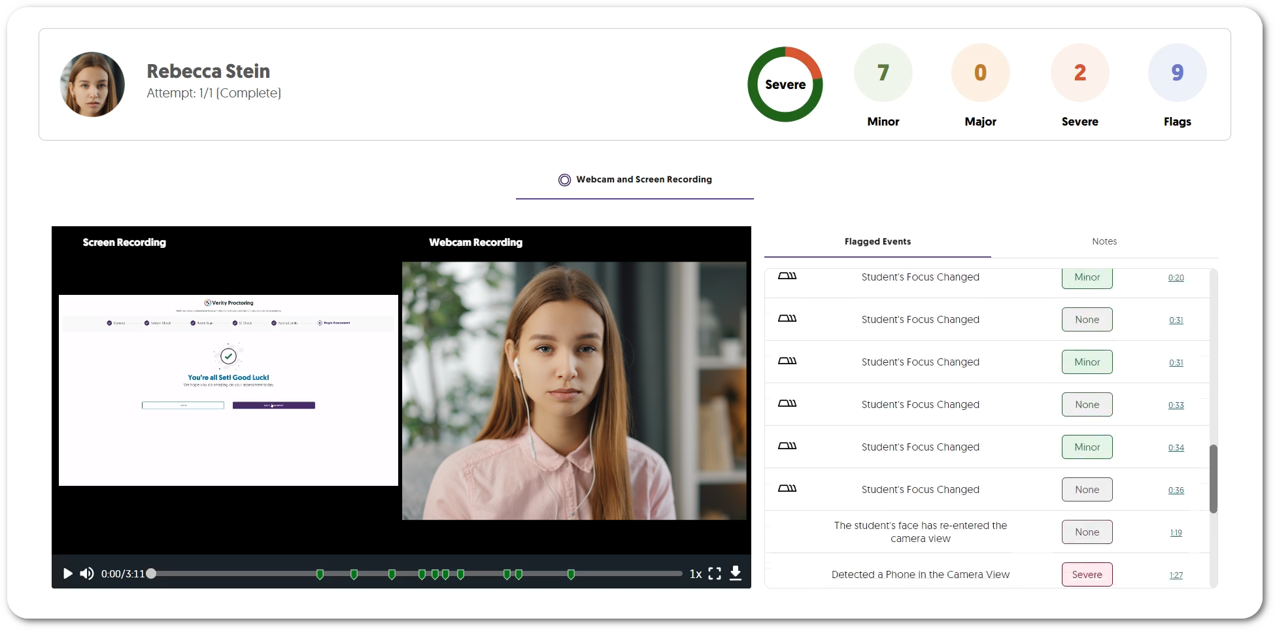
Task: Open severity dropdown for phone detected event
Action: click(1087, 574)
